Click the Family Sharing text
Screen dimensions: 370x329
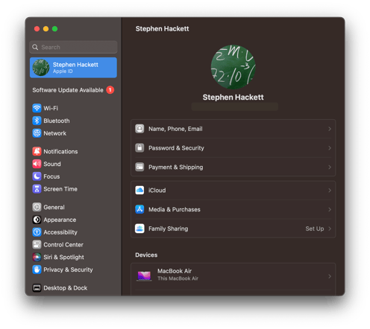tap(169, 229)
